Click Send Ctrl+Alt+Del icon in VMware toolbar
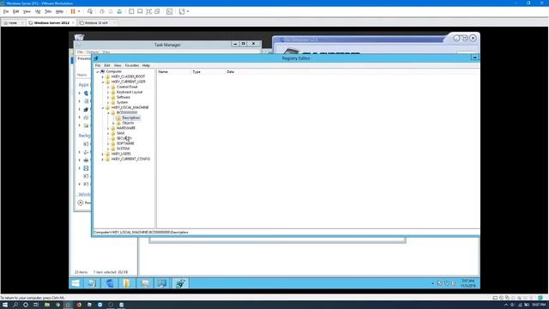This screenshot has width=549, height=309. coord(90,11)
